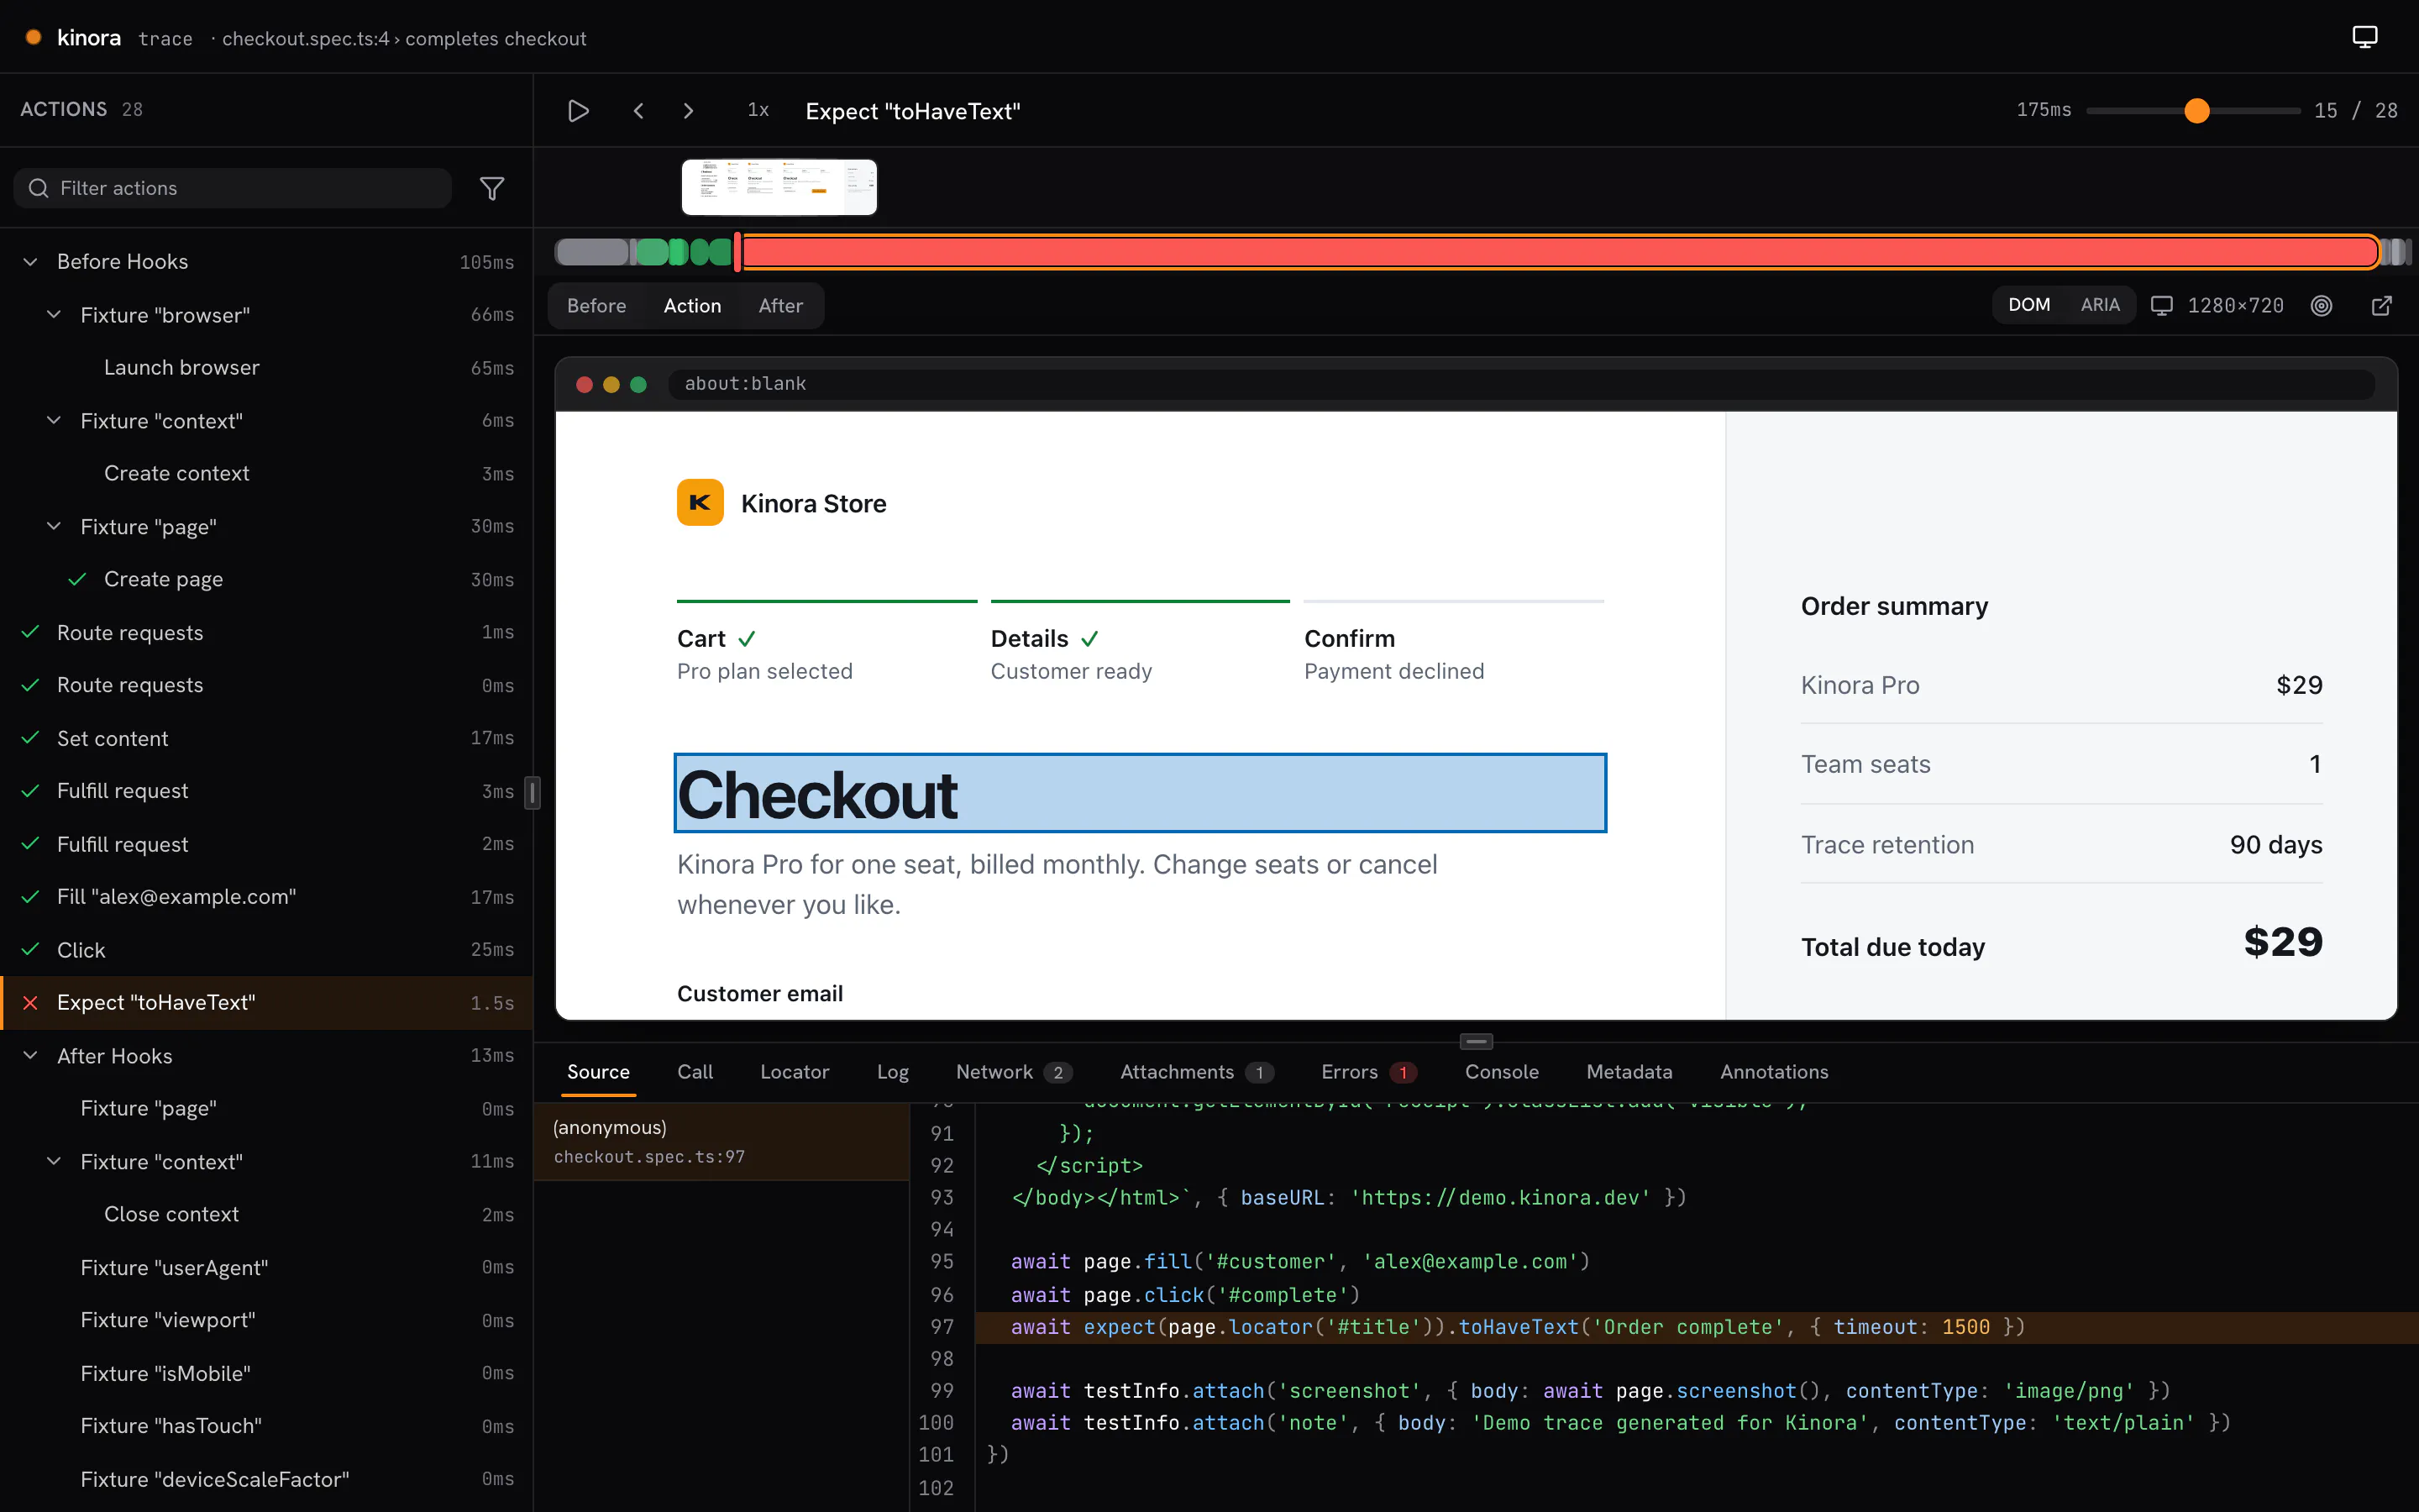Go to the previous action arrow
The image size is (2419, 1512).
point(638,111)
